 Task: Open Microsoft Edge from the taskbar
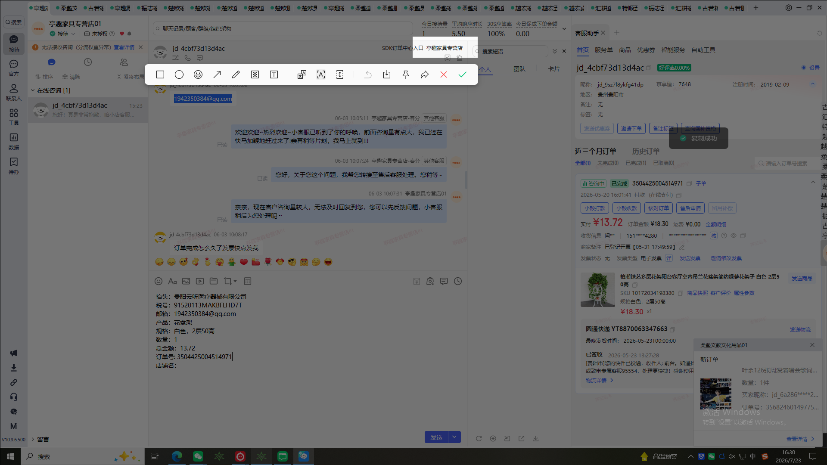(177, 456)
